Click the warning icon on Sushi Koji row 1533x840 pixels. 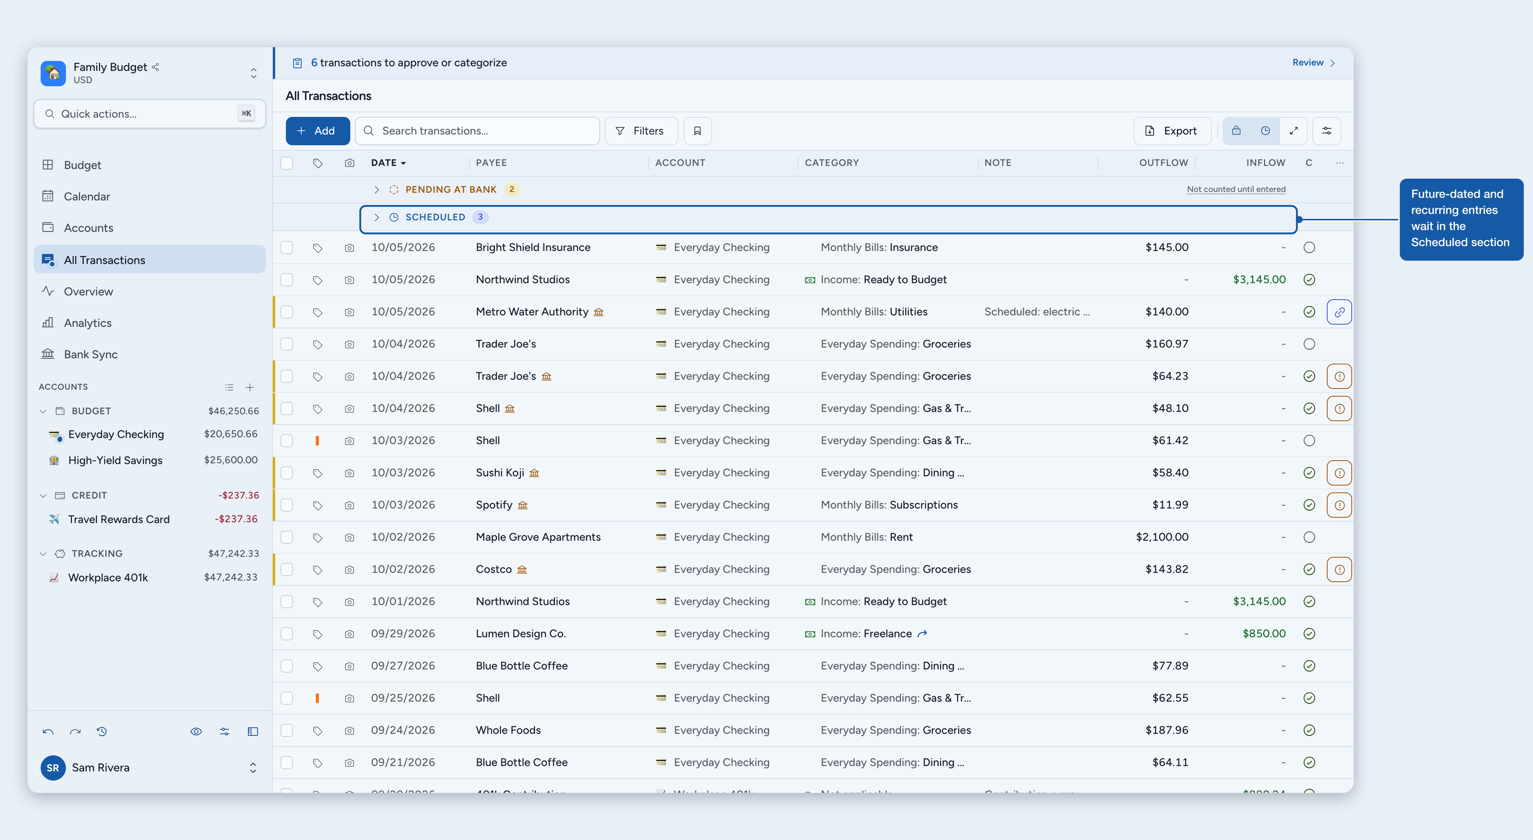pyautogui.click(x=1339, y=473)
